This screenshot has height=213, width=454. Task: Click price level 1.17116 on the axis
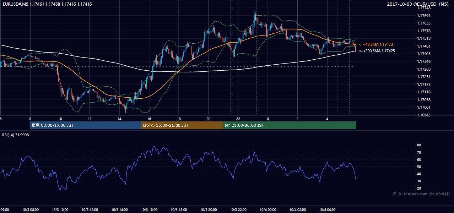point(424,92)
